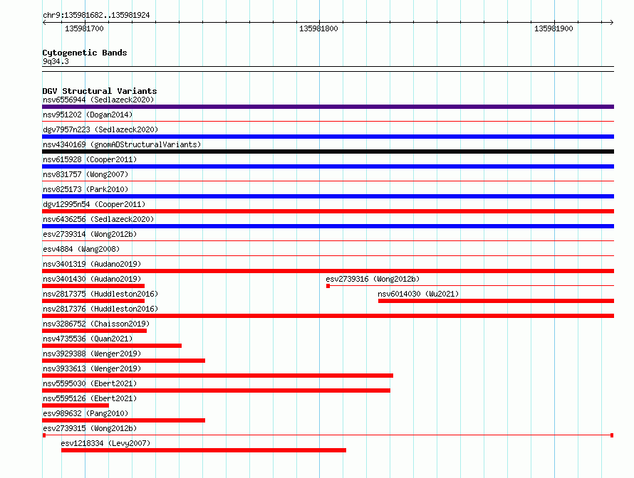Click the Cytogenetic Bands track title
Viewport: 634px width, 478px height.
[85, 53]
